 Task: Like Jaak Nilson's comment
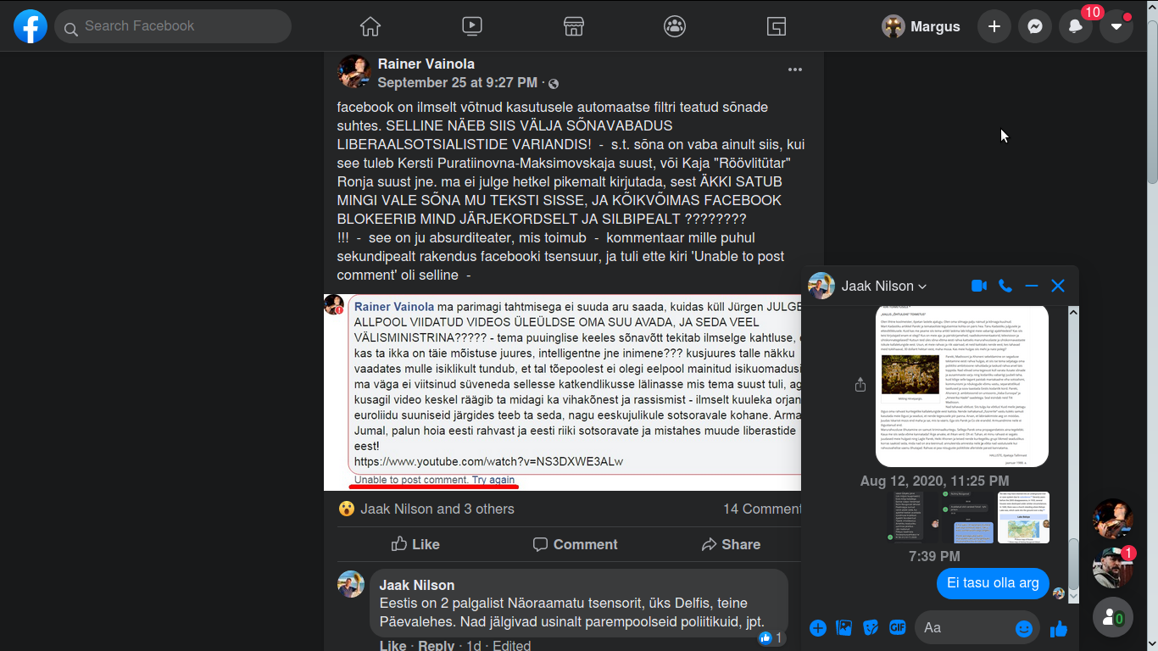tap(392, 646)
